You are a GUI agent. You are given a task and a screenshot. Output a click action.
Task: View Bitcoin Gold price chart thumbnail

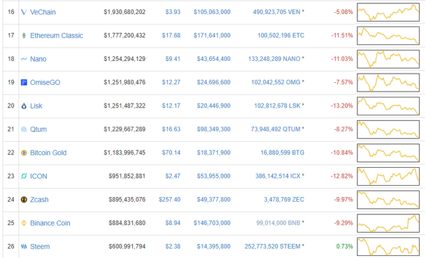pyautogui.click(x=388, y=153)
